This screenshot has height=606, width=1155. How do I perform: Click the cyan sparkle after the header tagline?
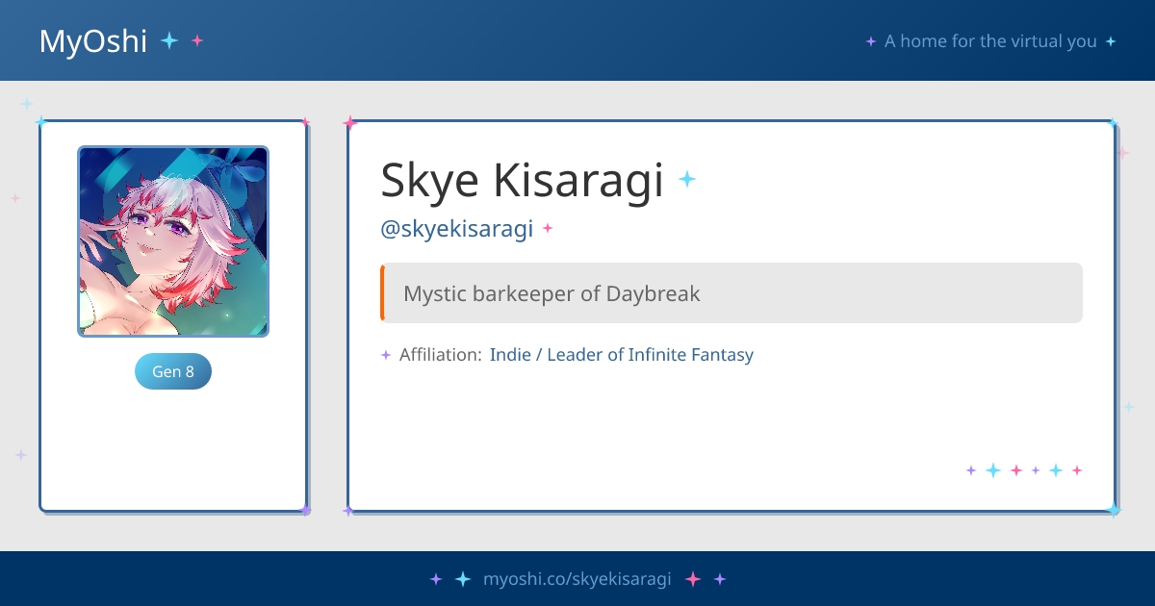click(x=1111, y=41)
